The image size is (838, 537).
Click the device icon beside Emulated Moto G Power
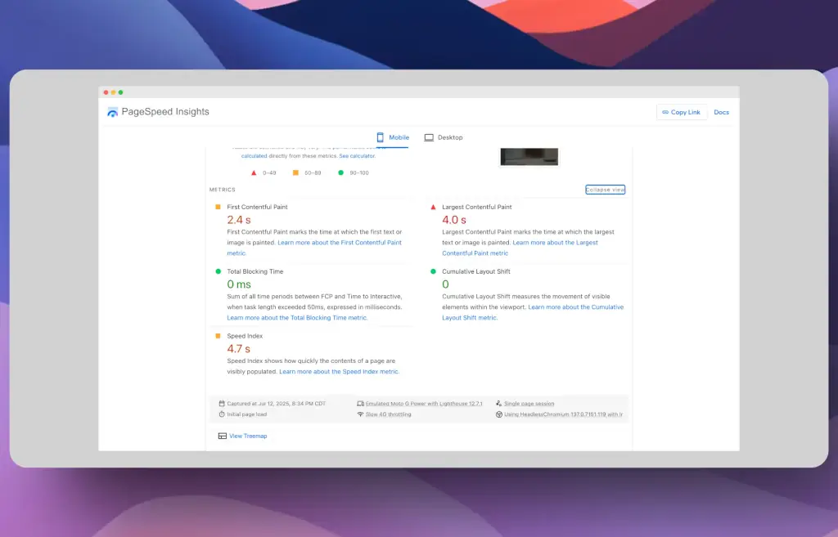click(360, 404)
